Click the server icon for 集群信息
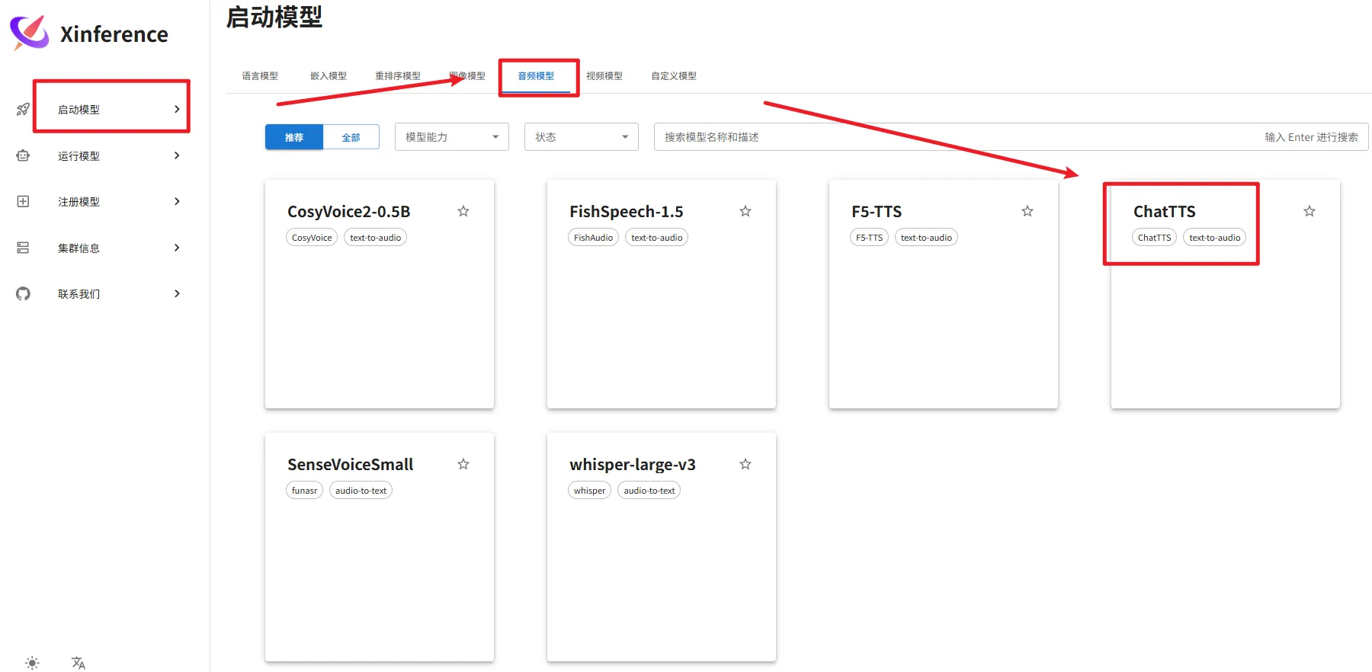 23,248
